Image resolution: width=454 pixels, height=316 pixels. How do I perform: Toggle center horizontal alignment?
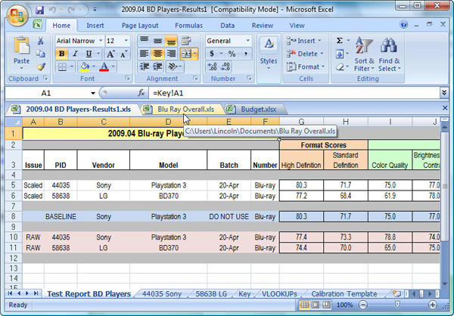pos(159,54)
